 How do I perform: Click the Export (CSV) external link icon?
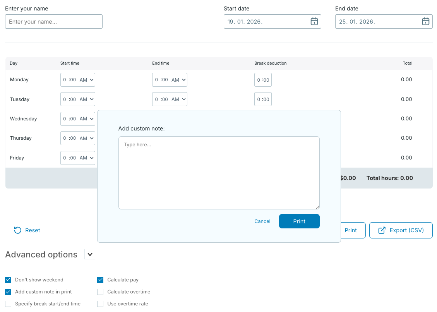tap(382, 230)
